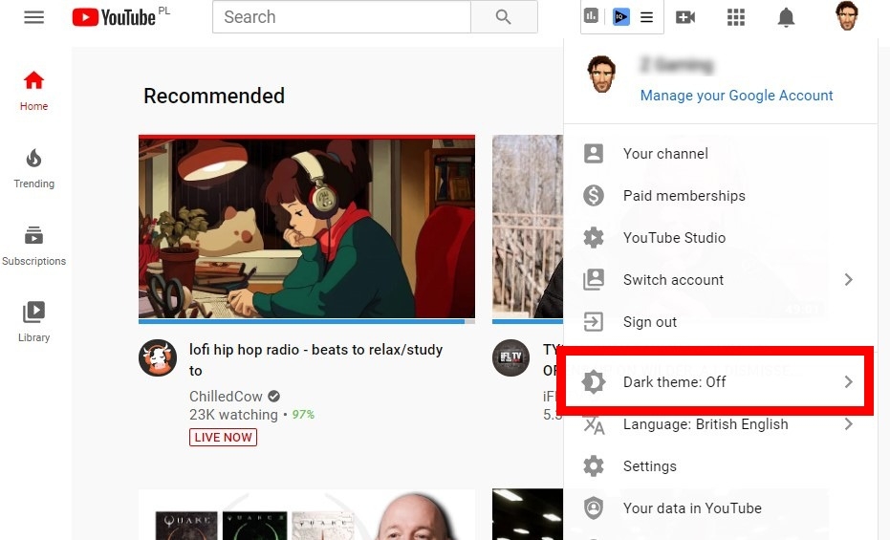
Task: Click the Recommended section heading
Action: click(214, 96)
